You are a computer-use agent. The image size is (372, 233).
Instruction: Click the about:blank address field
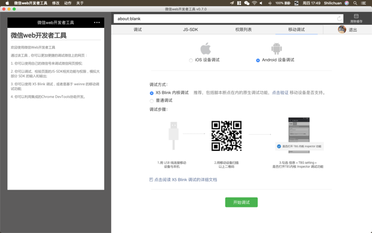click(228, 19)
